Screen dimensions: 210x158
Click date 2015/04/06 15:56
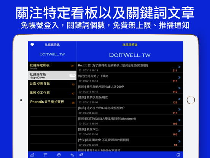pyautogui.click(x=88, y=134)
